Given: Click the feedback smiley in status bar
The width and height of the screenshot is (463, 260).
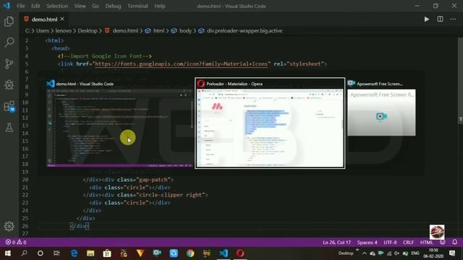Looking at the screenshot, I should (442, 243).
